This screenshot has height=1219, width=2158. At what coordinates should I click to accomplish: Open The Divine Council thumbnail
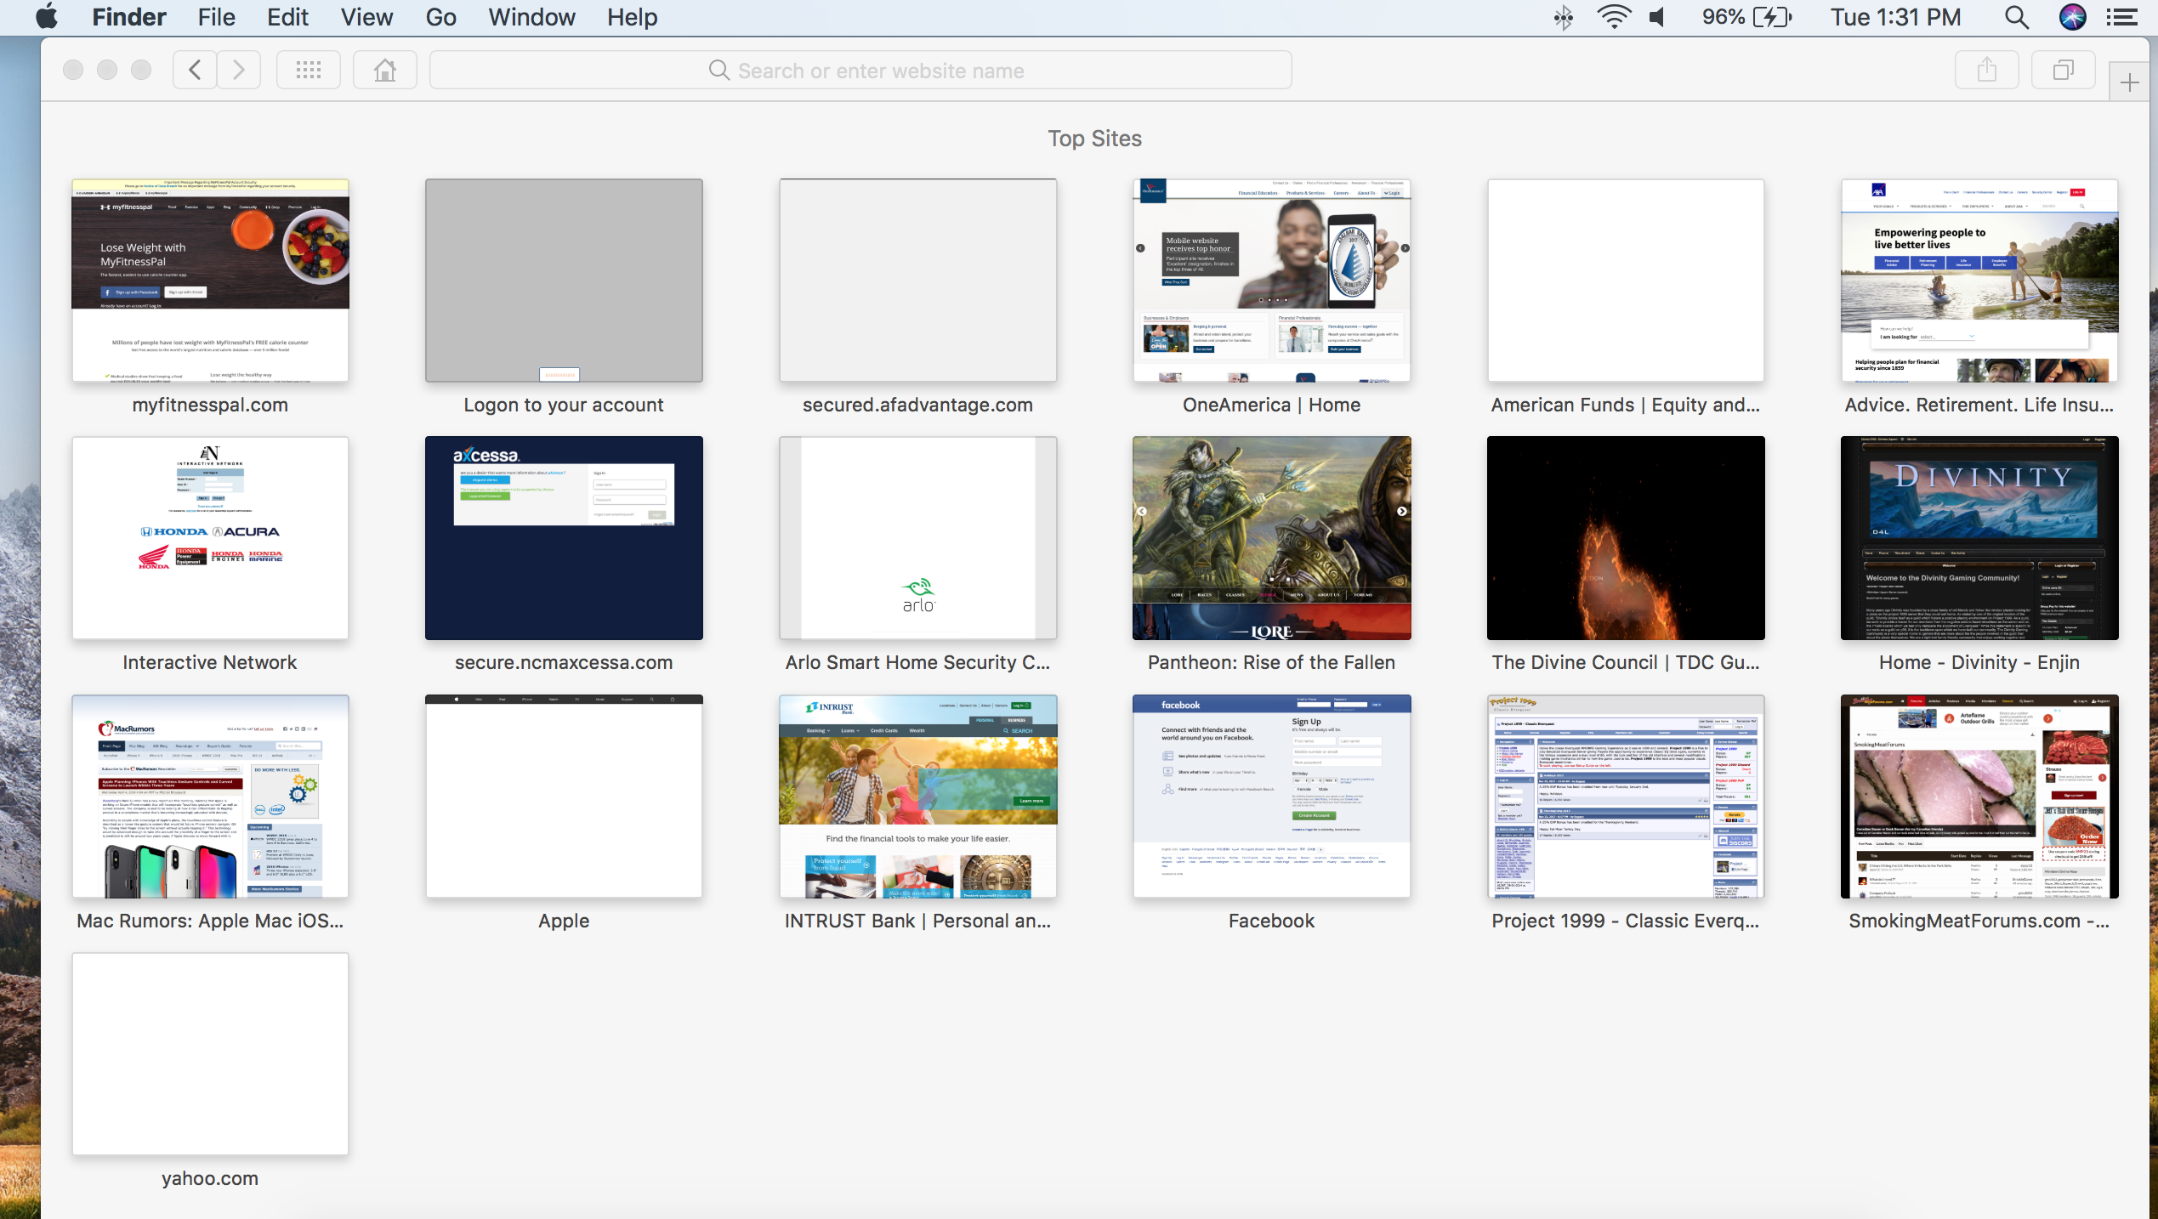pyautogui.click(x=1626, y=538)
